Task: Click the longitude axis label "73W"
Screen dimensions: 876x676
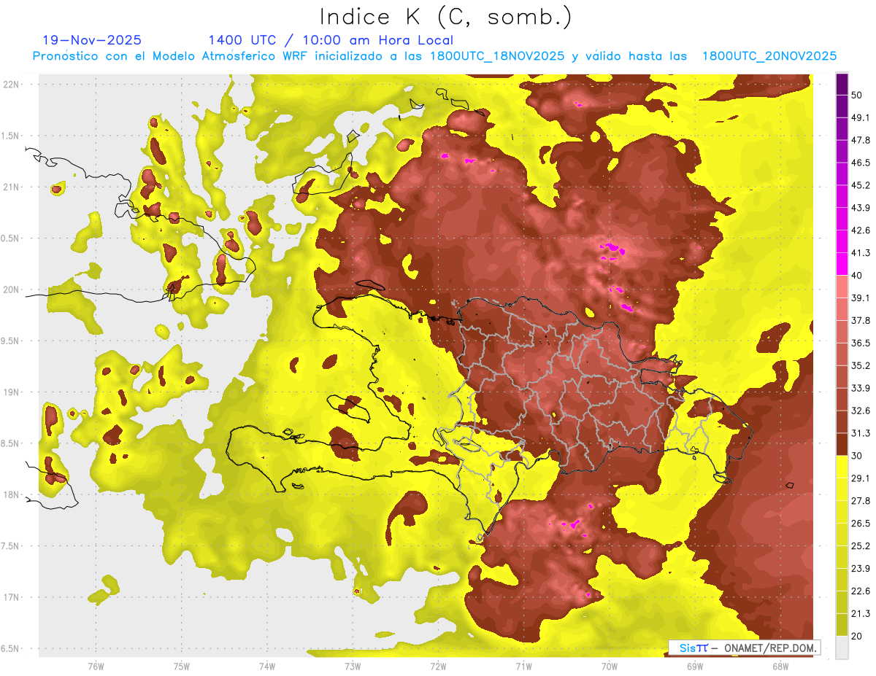Action: (353, 666)
